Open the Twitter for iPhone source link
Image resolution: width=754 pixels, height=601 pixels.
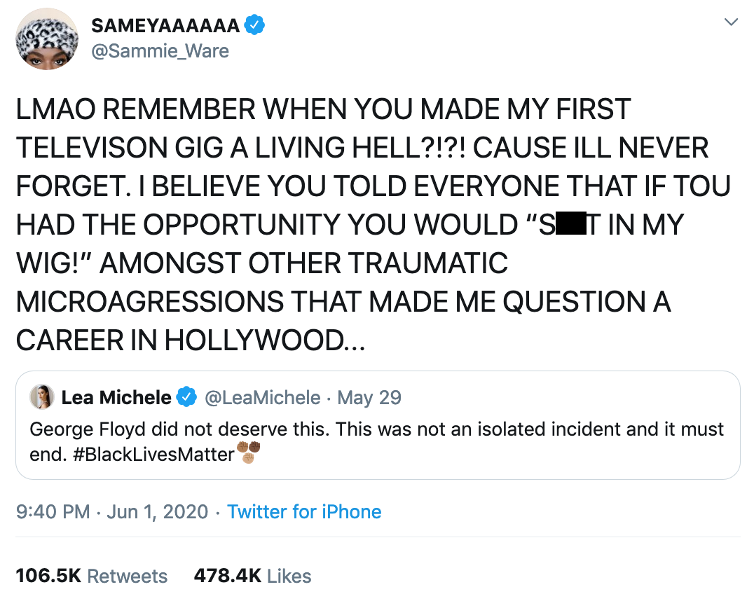304,512
